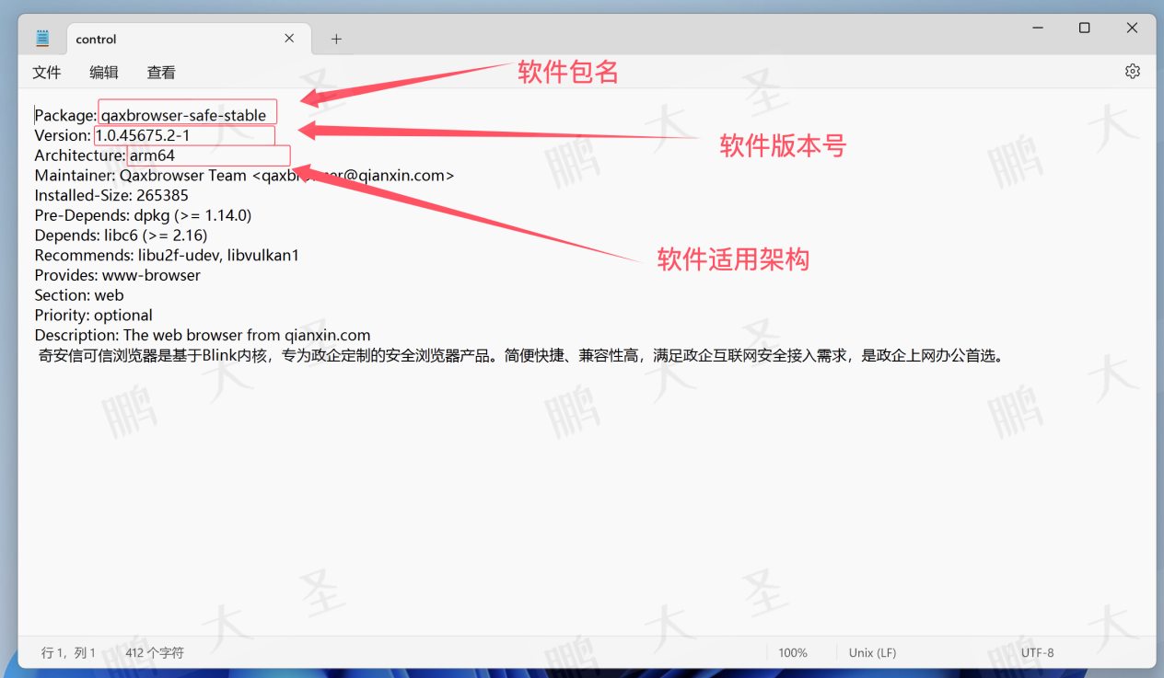The image size is (1164, 678).
Task: Click the version number 1.0.45675.2-1 text
Action: coord(143,136)
